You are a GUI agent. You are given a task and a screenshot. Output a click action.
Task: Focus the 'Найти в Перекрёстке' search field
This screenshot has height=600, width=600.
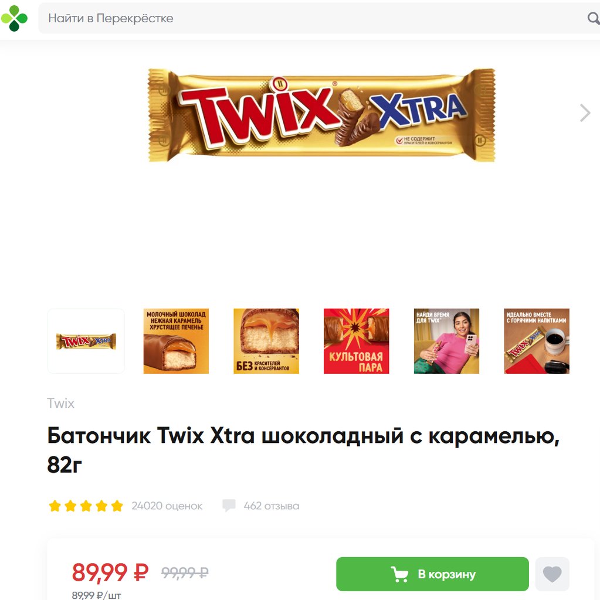pos(319,18)
